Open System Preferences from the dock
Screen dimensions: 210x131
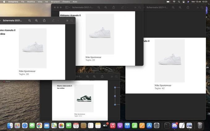157,125
